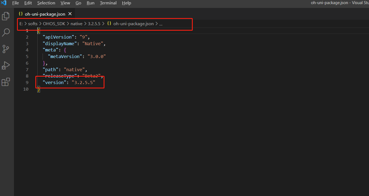The width and height of the screenshot is (369, 196).
Task: Click the native breadcrumb segment
Action: pos(76,24)
